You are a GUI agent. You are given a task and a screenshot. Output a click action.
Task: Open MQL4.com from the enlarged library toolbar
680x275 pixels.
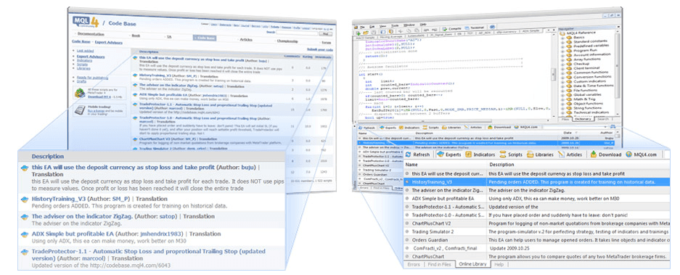(642, 155)
